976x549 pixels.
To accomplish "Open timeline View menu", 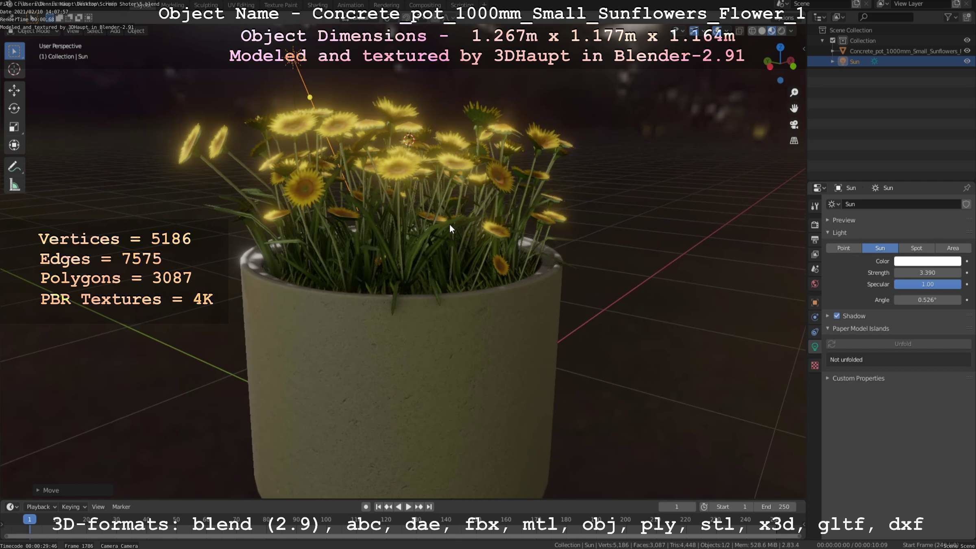I will 98,507.
